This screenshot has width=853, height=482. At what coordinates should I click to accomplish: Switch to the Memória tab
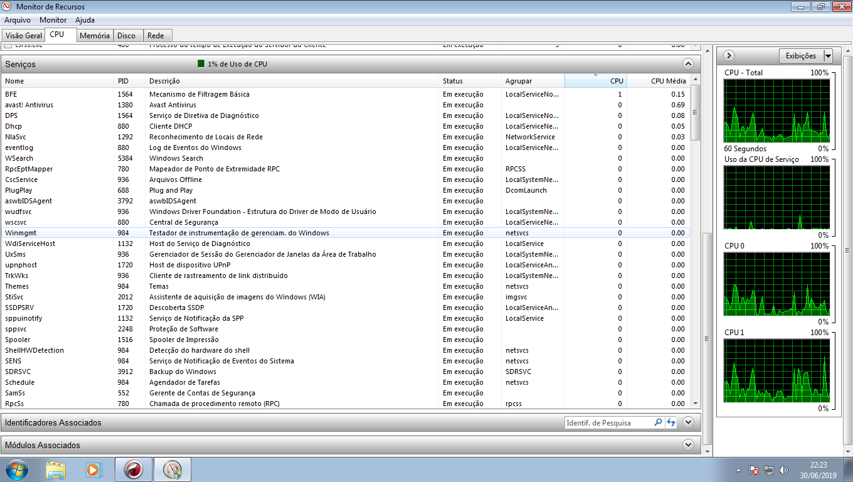tap(95, 36)
